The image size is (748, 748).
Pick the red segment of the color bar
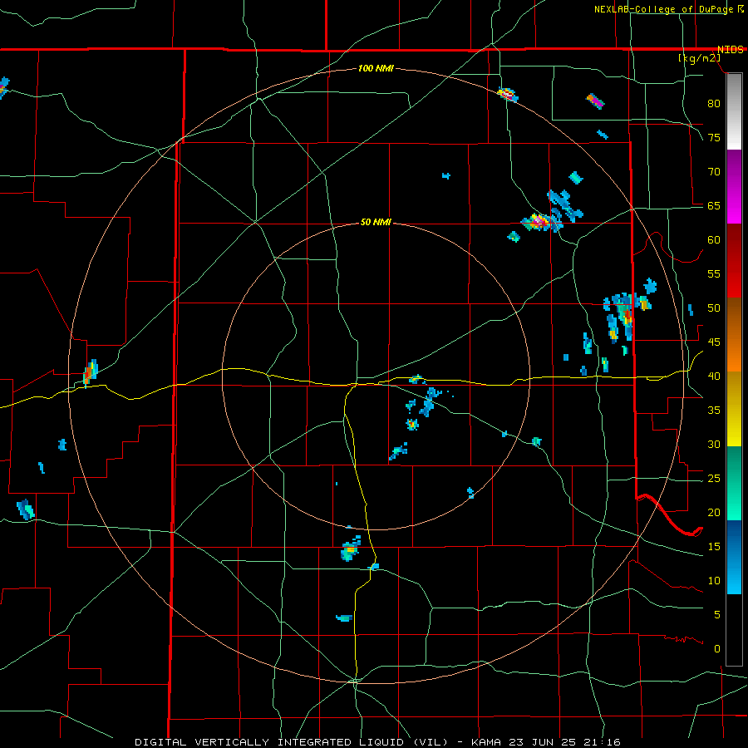click(734, 260)
